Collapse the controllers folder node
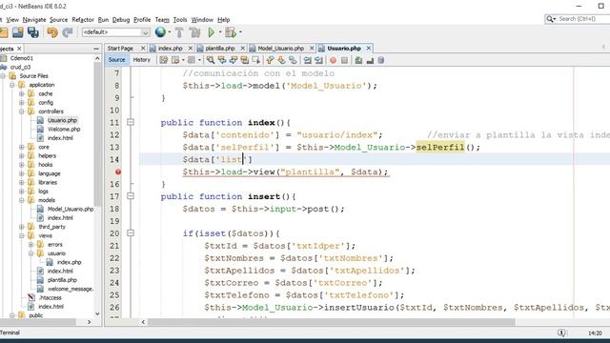This screenshot has width=610, height=343. click(22, 111)
